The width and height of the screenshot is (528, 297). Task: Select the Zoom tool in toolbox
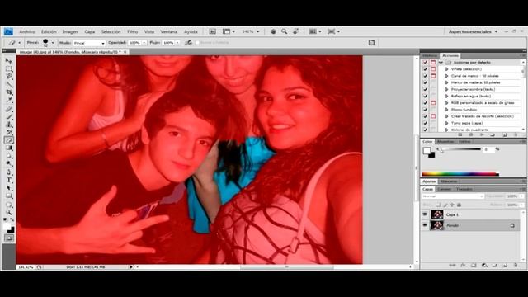[x=9, y=212]
